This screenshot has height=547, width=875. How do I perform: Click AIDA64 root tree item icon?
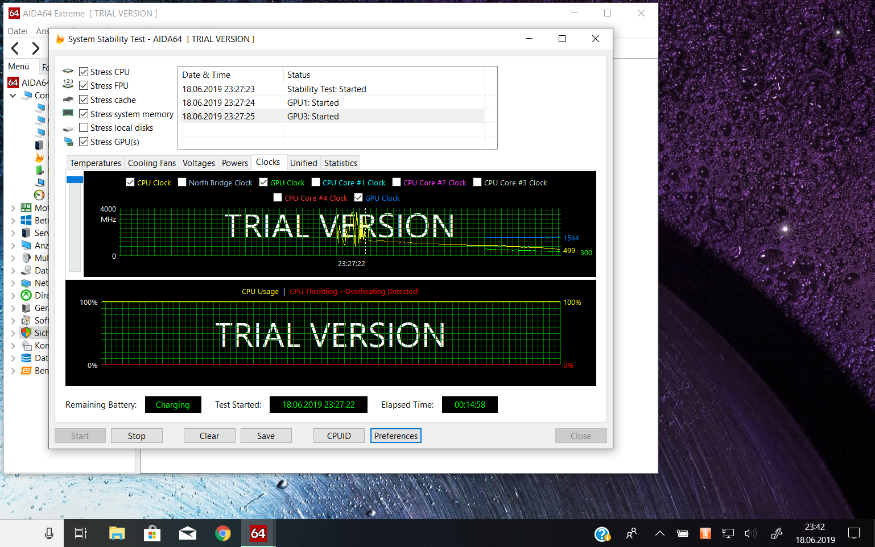[x=13, y=82]
